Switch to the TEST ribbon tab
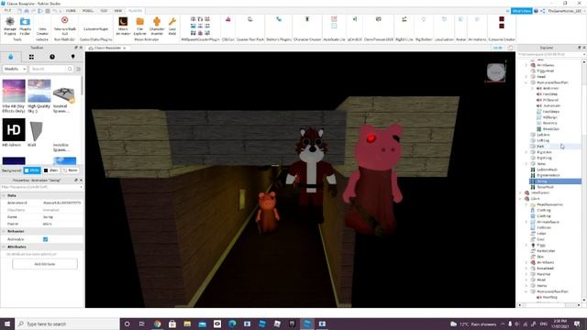587x330 pixels. [x=104, y=11]
